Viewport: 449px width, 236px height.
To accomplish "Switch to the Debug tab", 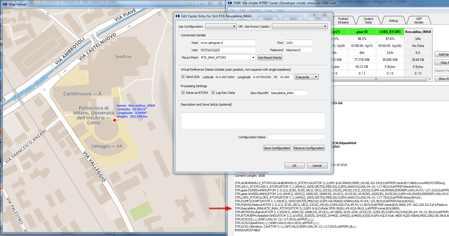I will 393,21.
